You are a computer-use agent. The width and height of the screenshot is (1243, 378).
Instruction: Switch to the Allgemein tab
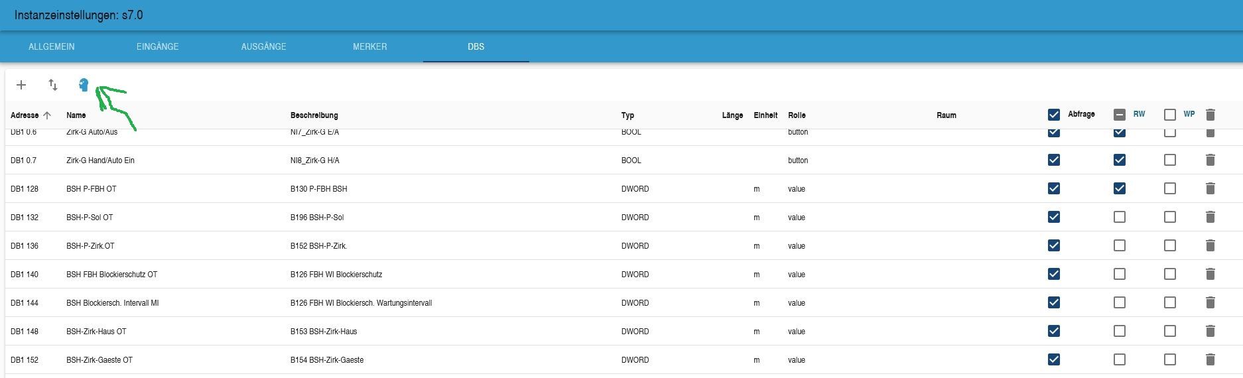(x=52, y=46)
